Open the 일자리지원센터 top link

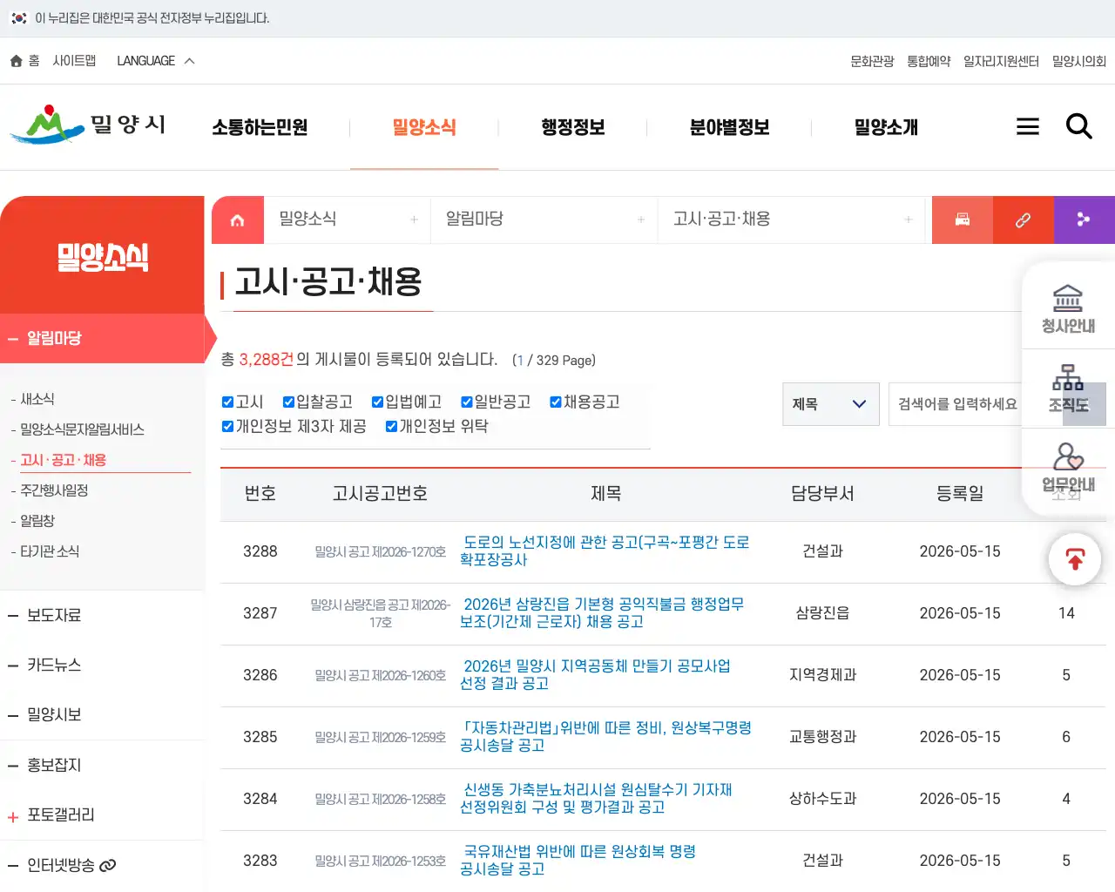tap(1001, 61)
